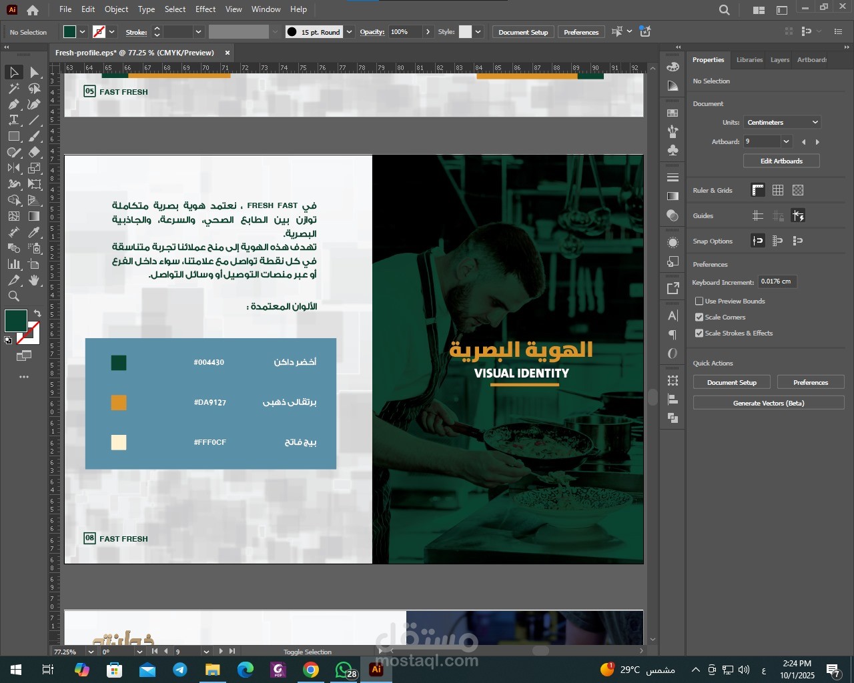Viewport: 854px width, 683px height.
Task: Select the Magic Wand tool
Action: (x=13, y=88)
